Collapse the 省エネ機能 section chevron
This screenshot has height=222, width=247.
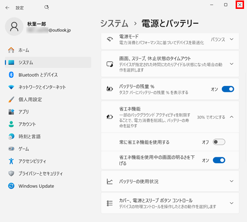232,117
